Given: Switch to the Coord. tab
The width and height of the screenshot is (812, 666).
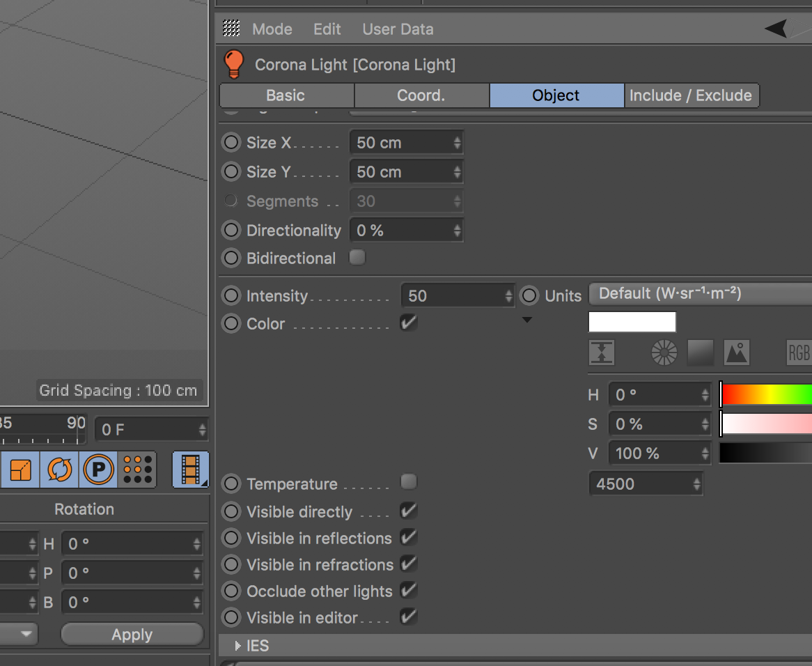Looking at the screenshot, I should (x=421, y=95).
